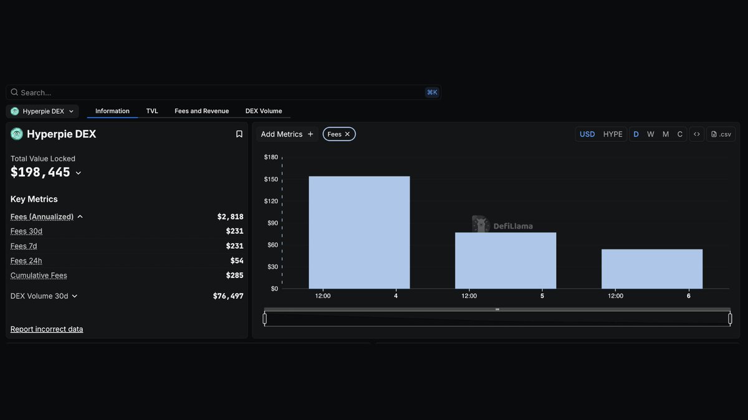This screenshot has width=748, height=420.
Task: Click the Key Metrics heading
Action: pyautogui.click(x=34, y=199)
